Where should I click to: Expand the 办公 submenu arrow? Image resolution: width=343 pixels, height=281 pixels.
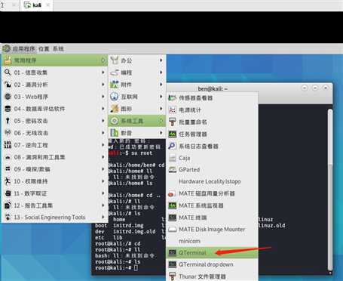161,60
